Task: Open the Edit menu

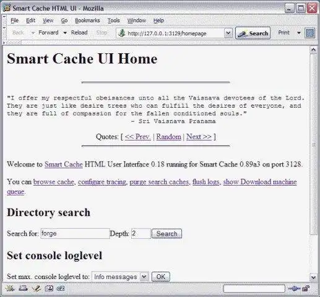Action: [x=31, y=20]
